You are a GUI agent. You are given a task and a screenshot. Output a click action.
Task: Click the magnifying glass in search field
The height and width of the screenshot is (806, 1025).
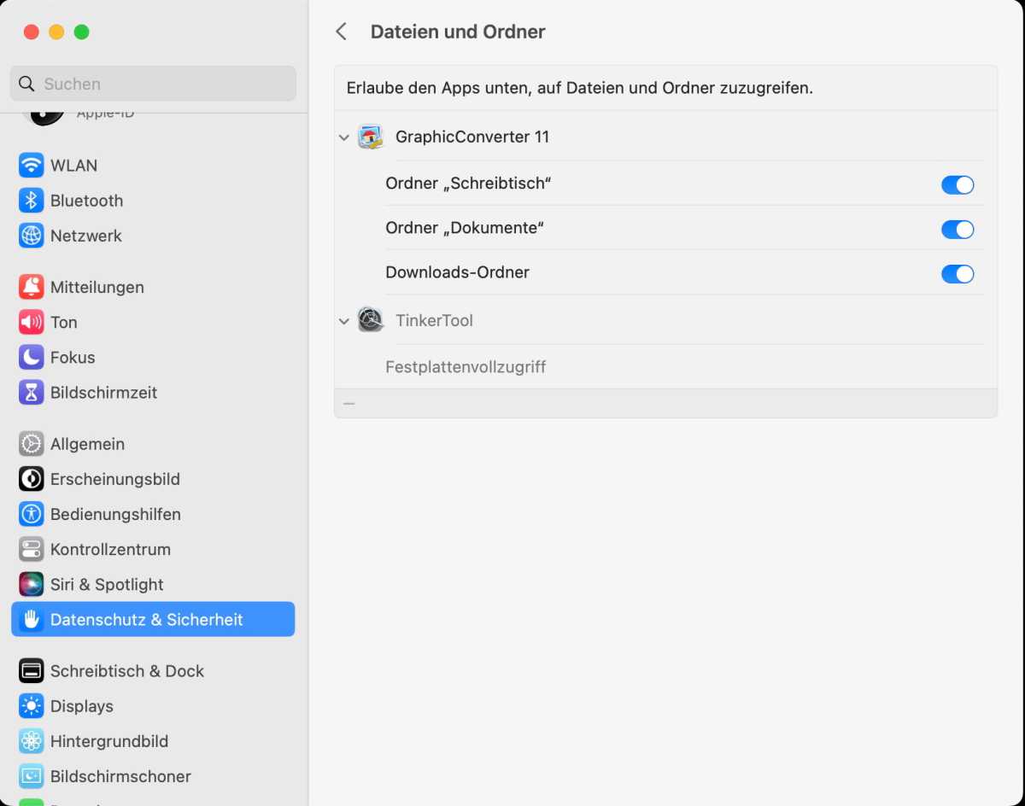pyautogui.click(x=26, y=84)
